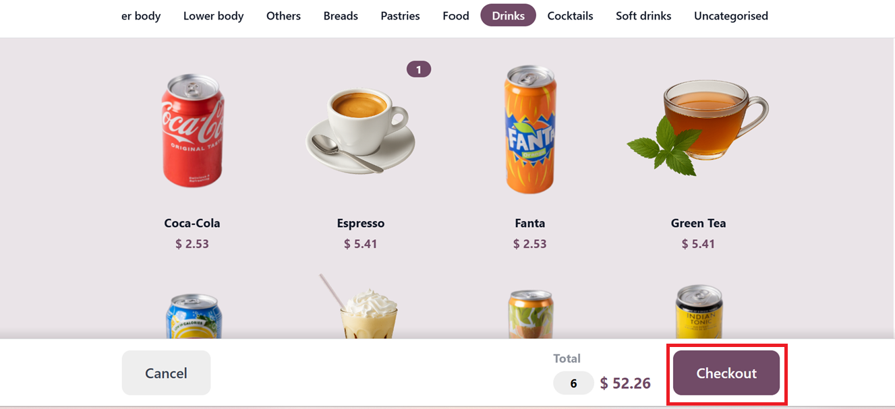The height and width of the screenshot is (409, 895).
Task: Select the Others category tab
Action: tap(283, 15)
